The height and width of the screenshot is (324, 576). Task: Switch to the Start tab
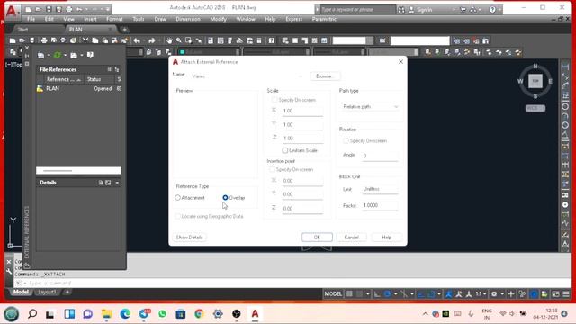[x=22, y=30]
